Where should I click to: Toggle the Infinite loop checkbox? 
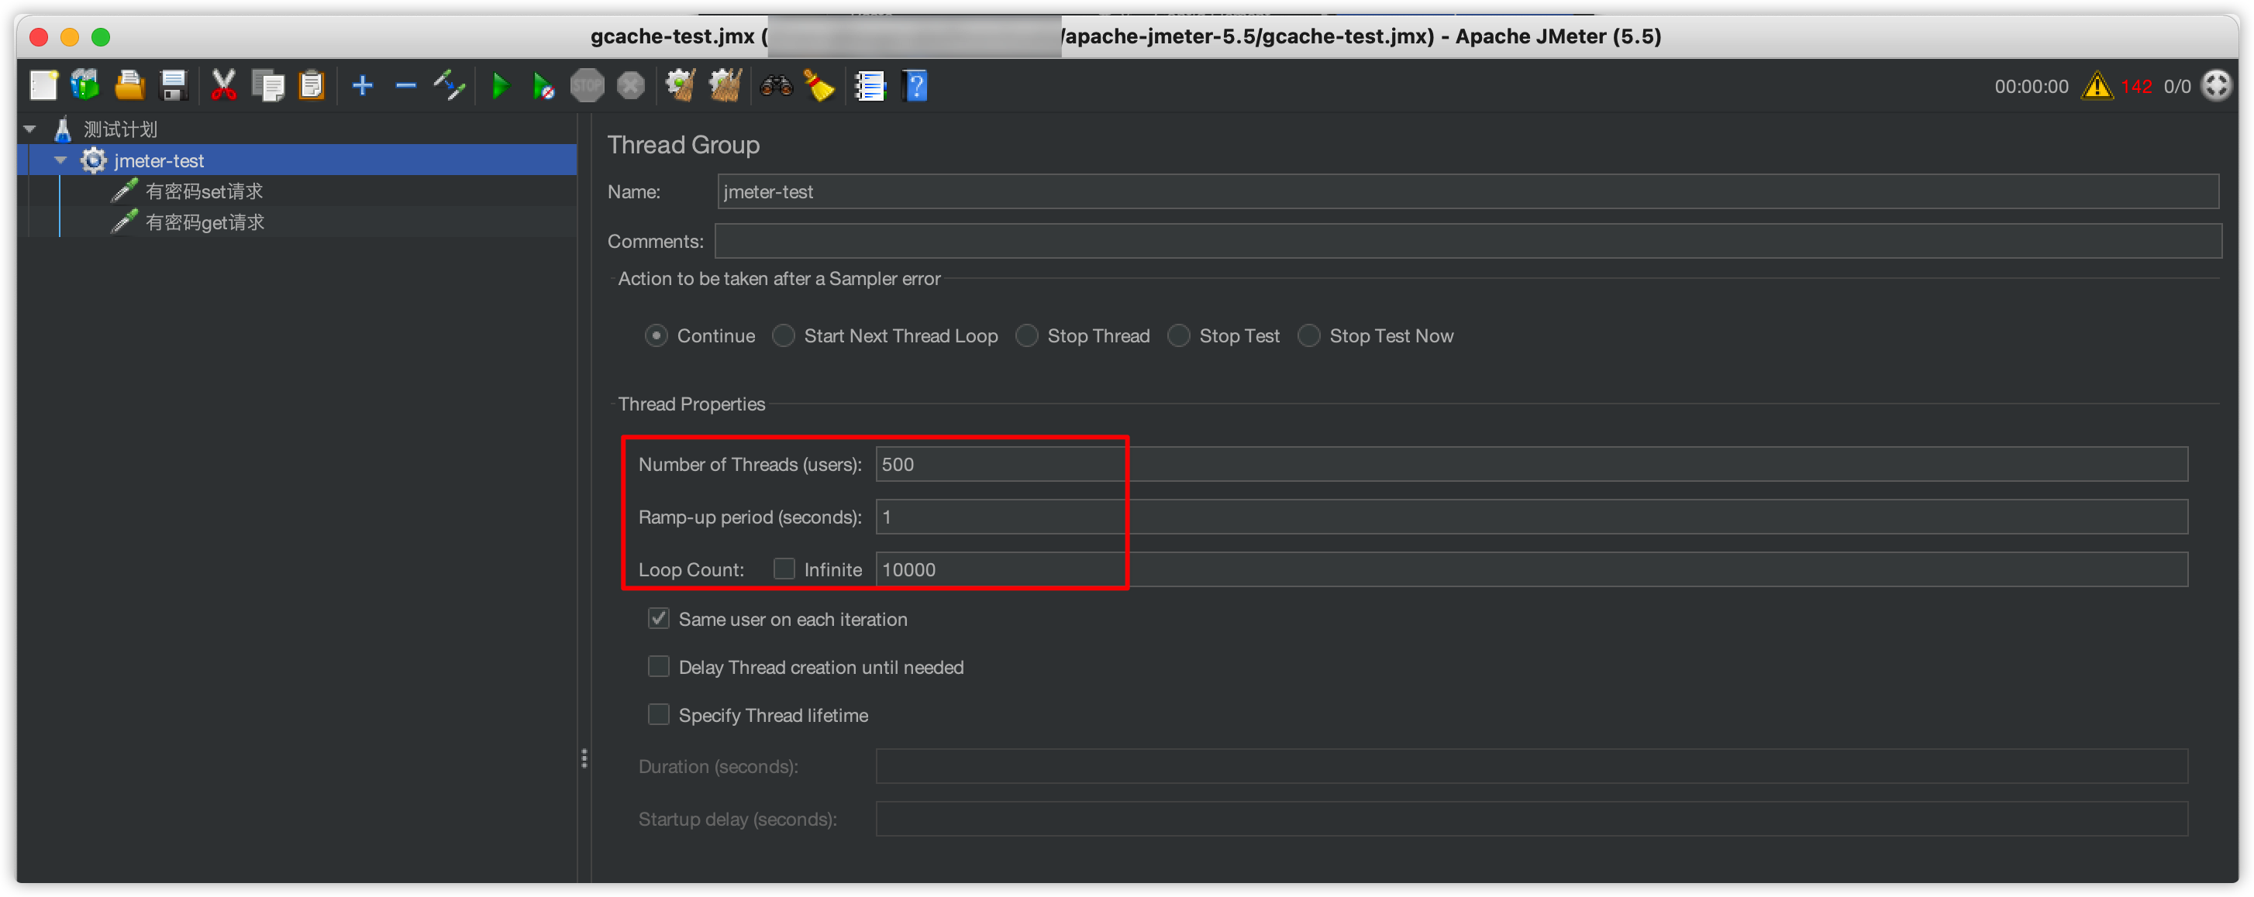tap(784, 569)
